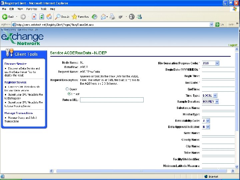Click the Return URL input field
The image size is (240, 180).
[112, 100]
